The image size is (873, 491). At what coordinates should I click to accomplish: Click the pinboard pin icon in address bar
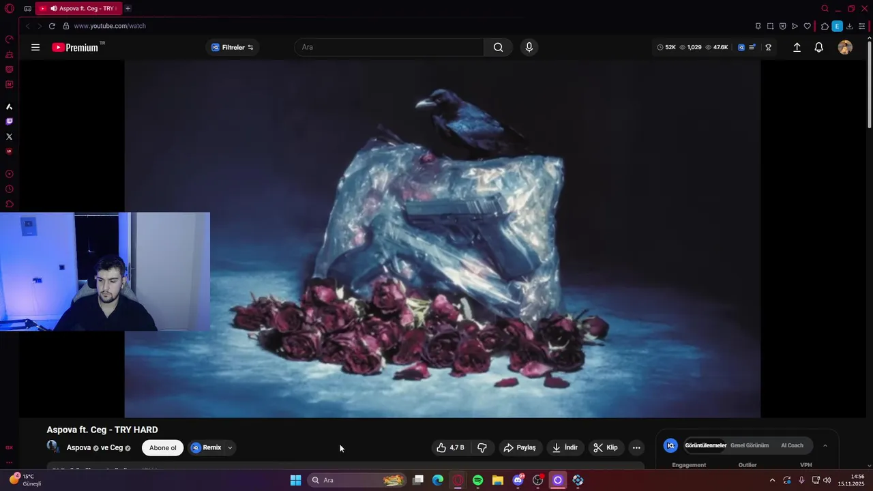point(758,26)
